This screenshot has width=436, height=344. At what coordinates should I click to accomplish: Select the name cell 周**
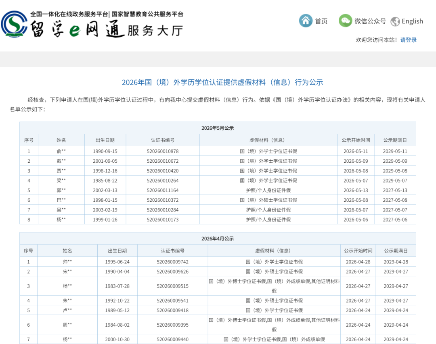[67, 325]
